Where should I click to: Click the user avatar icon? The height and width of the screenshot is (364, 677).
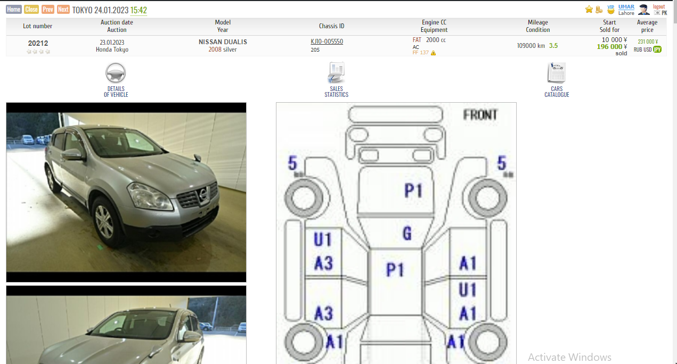tap(644, 10)
